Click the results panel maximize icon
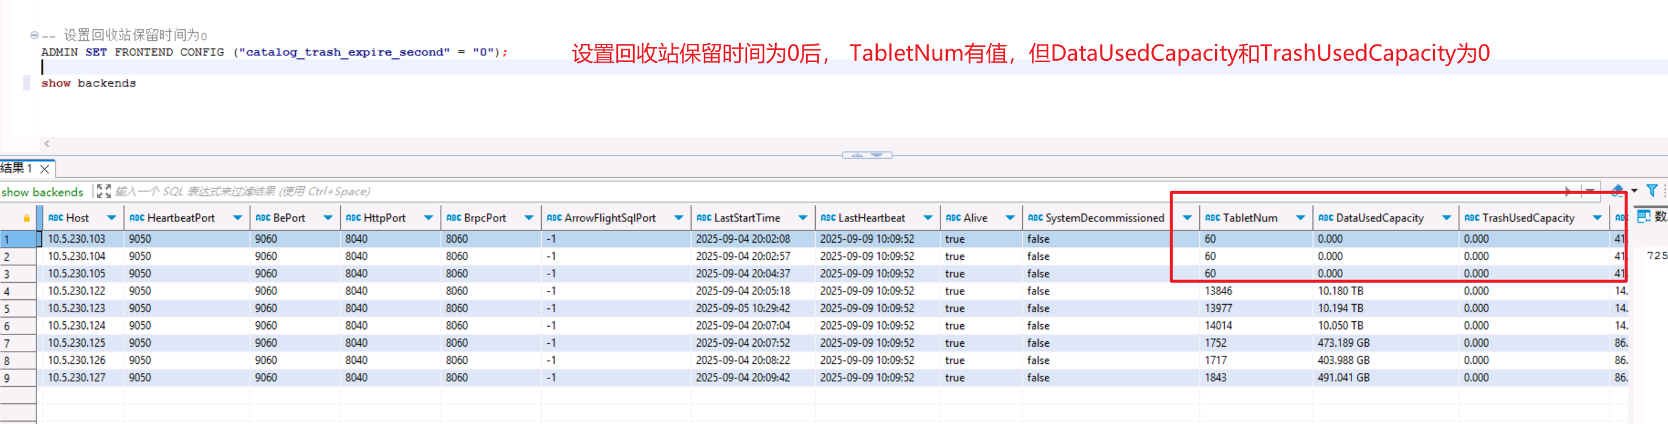This screenshot has height=424, width=1668. pos(103,191)
